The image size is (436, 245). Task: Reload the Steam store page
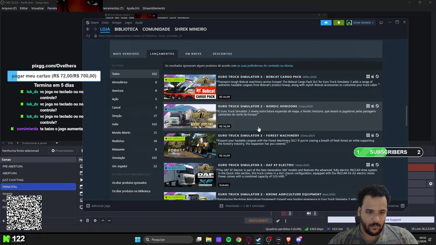(88, 36)
